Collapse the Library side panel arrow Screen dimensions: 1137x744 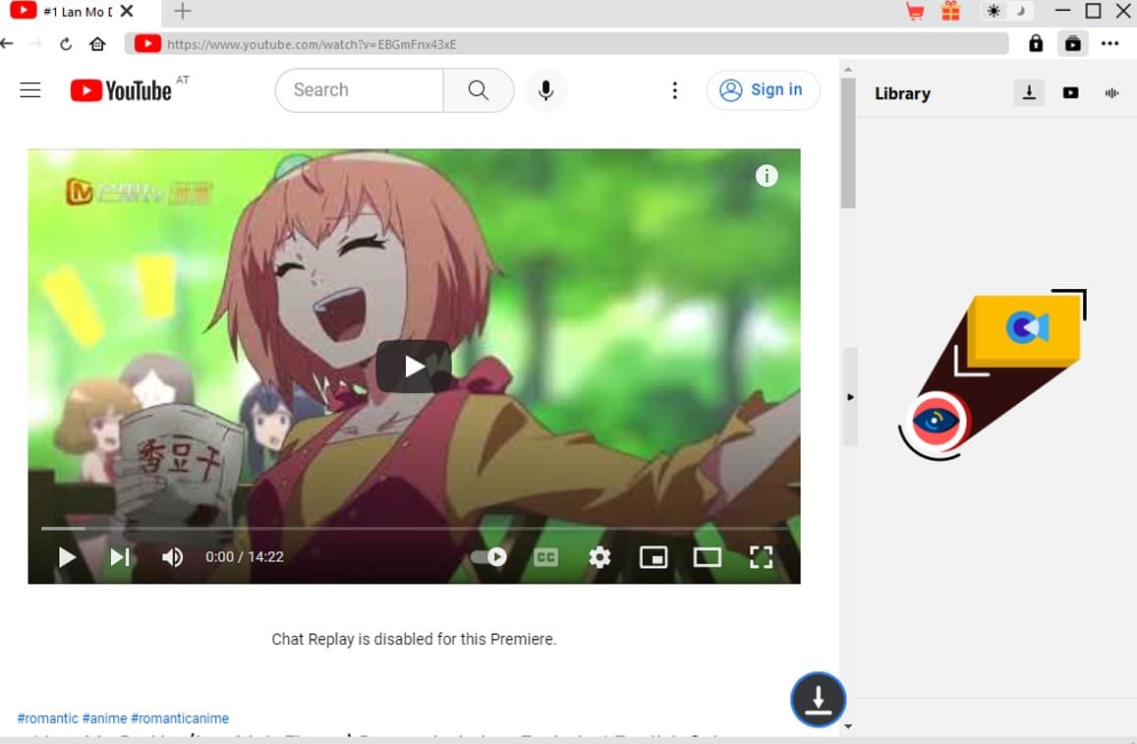[x=850, y=397]
